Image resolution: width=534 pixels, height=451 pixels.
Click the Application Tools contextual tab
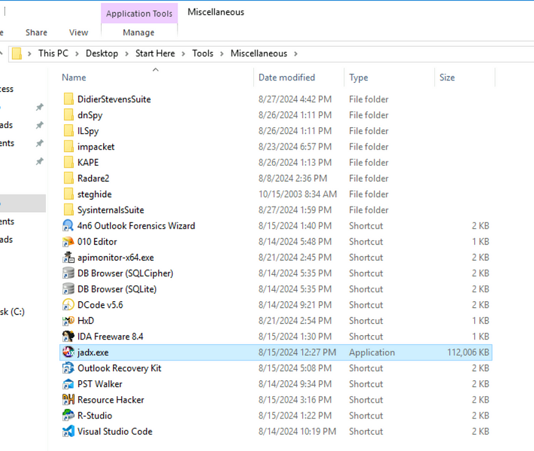coord(139,13)
